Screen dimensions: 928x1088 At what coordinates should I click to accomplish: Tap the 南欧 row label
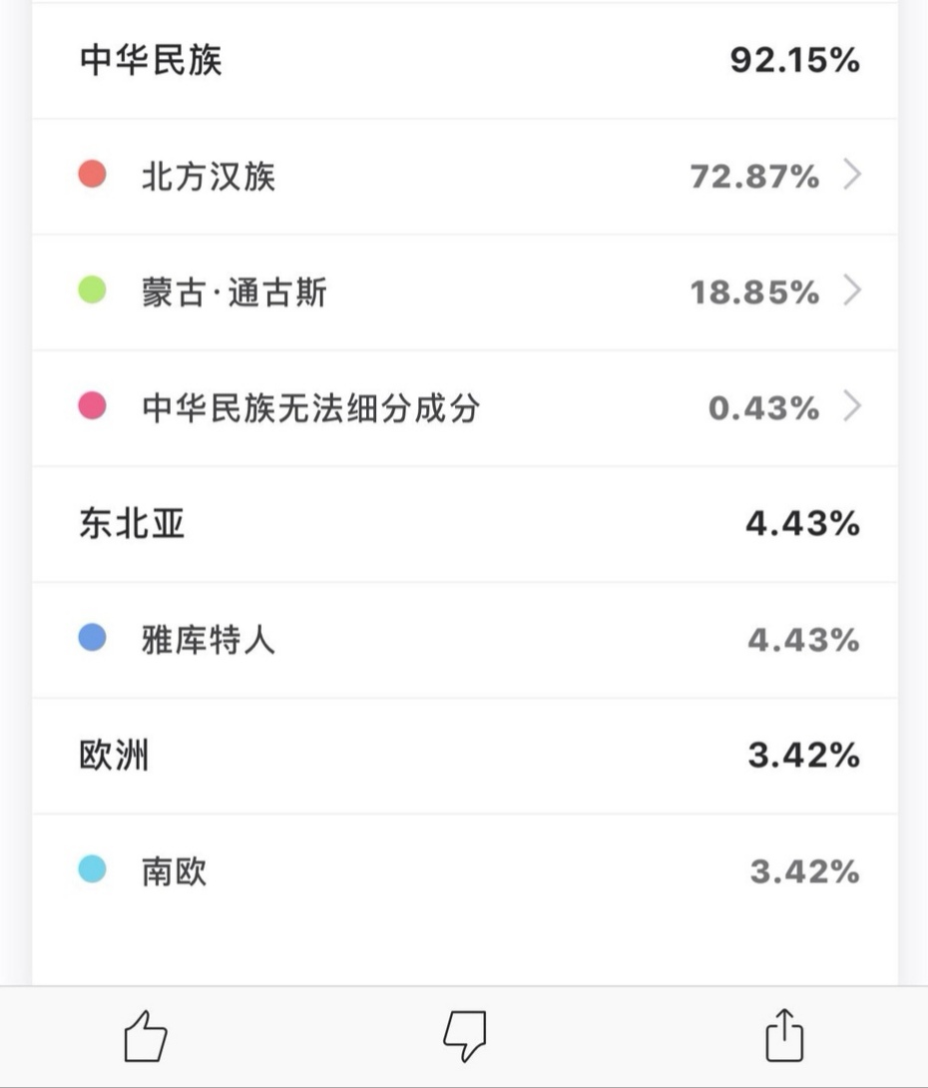[x=174, y=870]
